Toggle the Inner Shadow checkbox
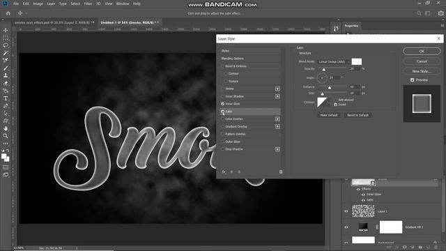 point(223,96)
